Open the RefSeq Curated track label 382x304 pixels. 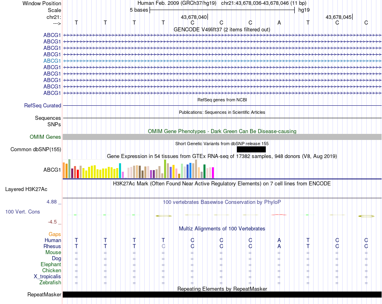pyautogui.click(x=42, y=105)
